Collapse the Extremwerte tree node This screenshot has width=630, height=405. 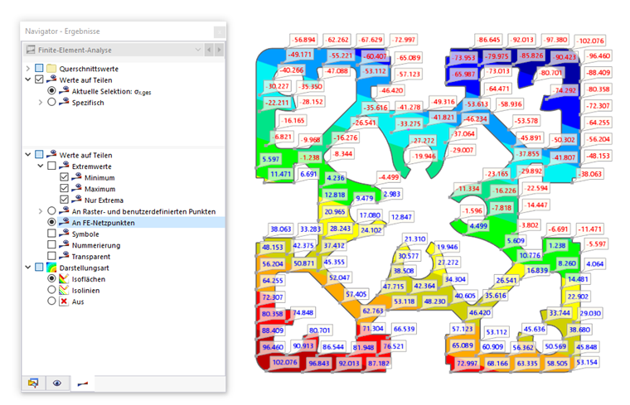[x=40, y=166]
